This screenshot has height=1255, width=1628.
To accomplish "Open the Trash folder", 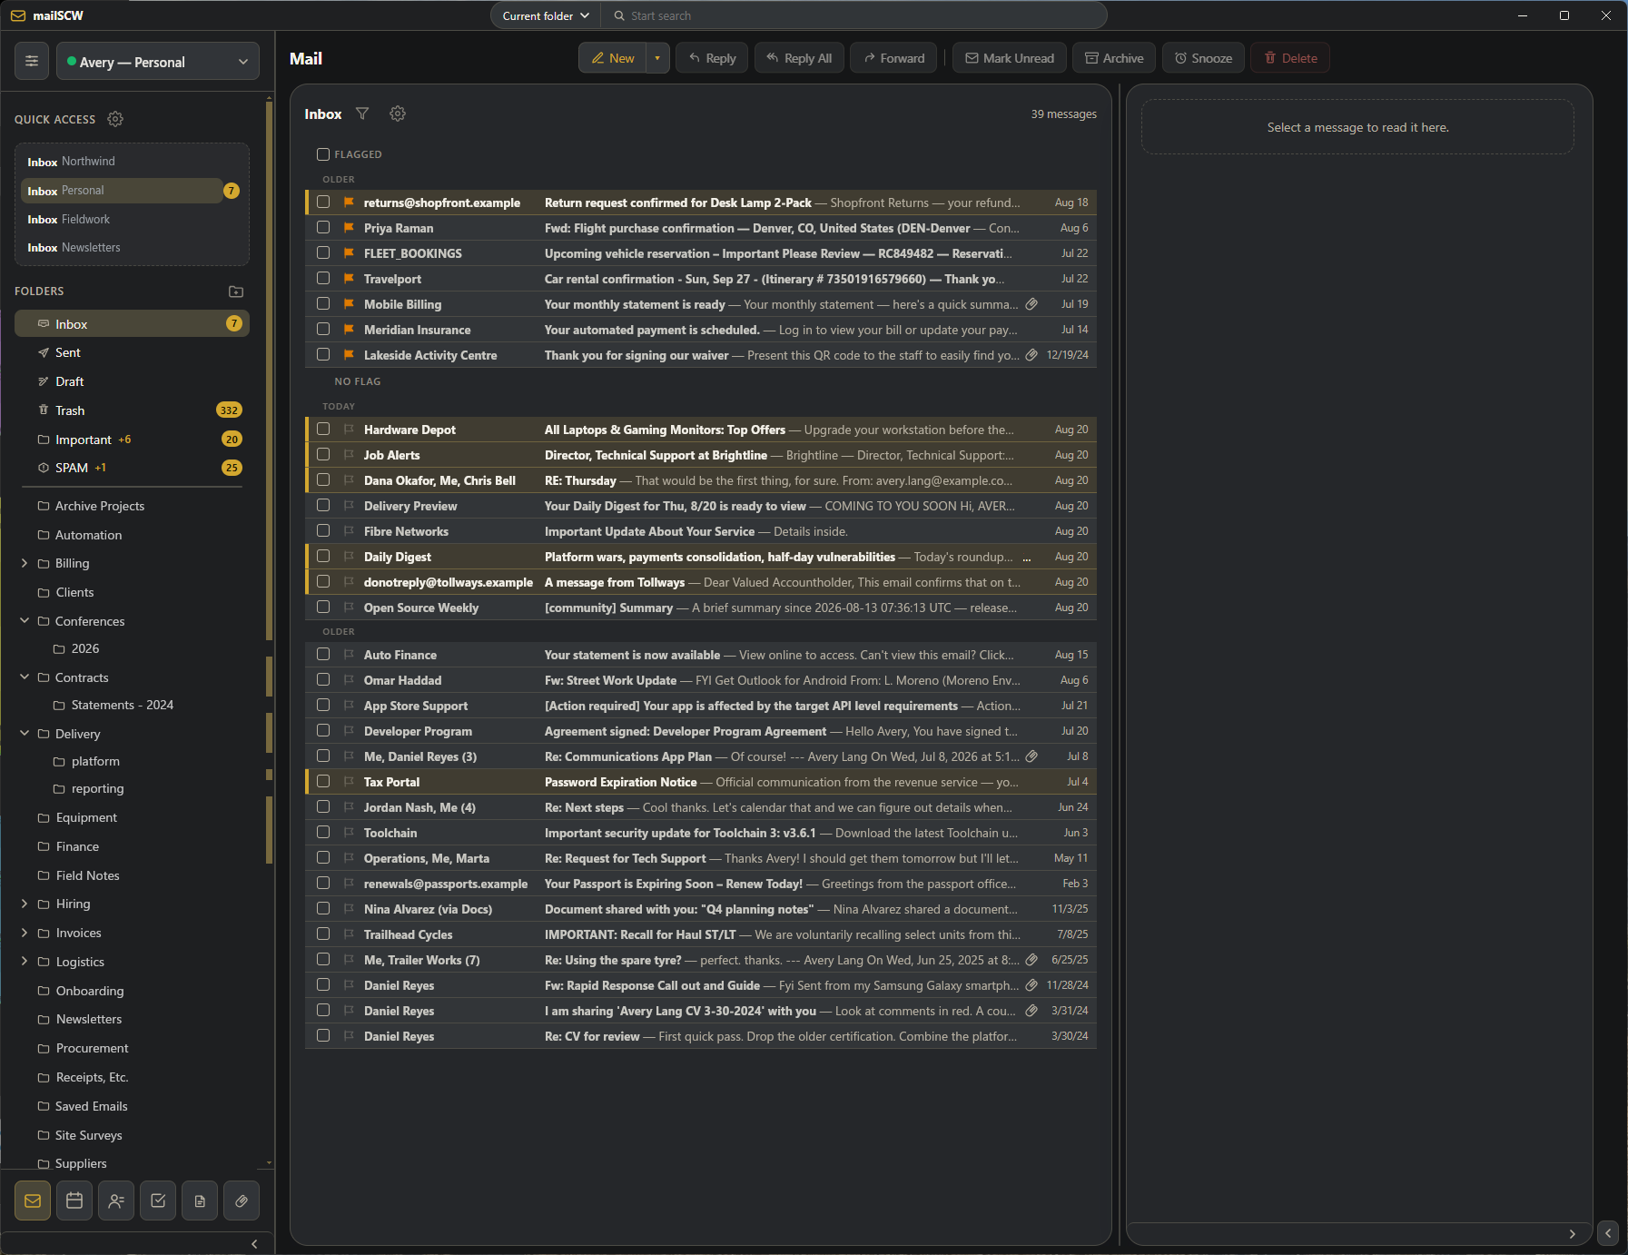I will pos(132,410).
